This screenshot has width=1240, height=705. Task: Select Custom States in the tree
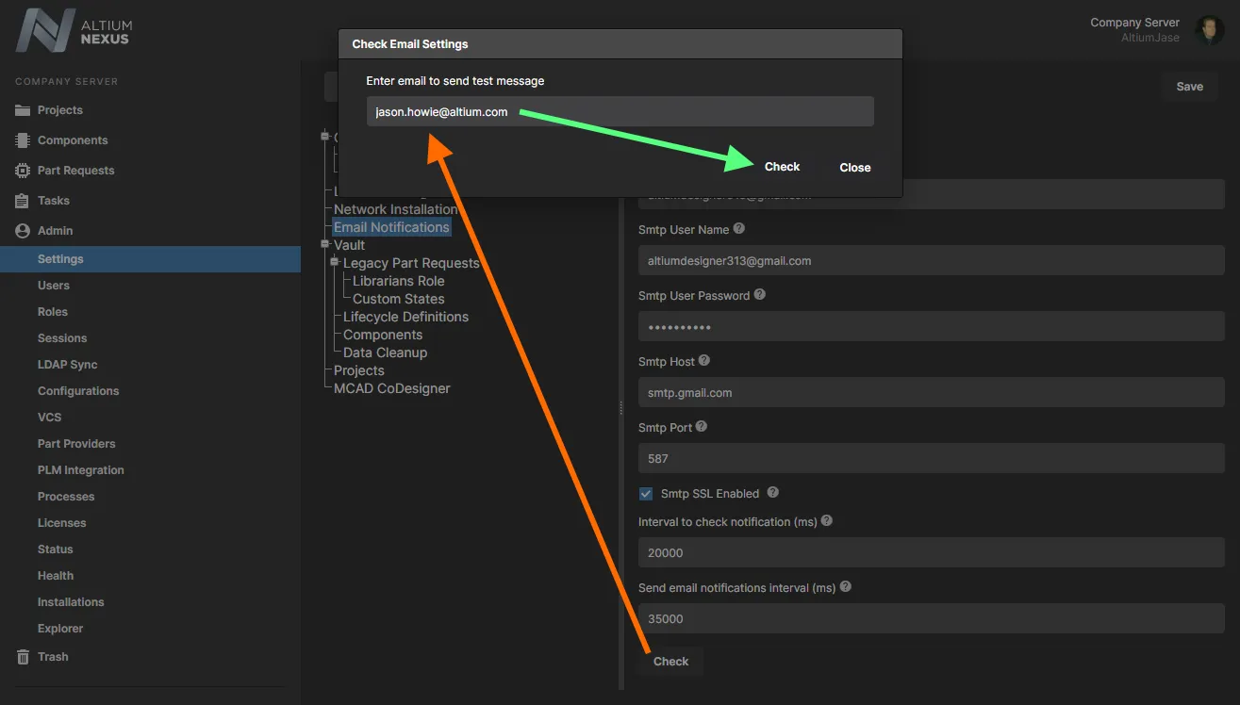[399, 299]
